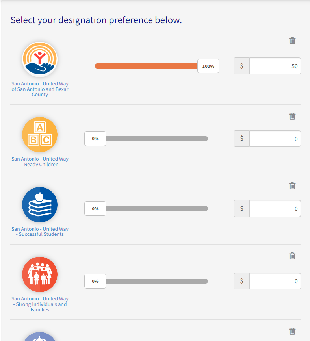Focus the Ready Children dollar amount field
The image size is (310, 341).
[x=275, y=139]
